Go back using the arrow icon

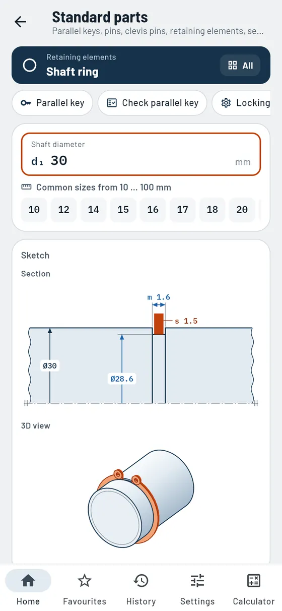(x=20, y=22)
